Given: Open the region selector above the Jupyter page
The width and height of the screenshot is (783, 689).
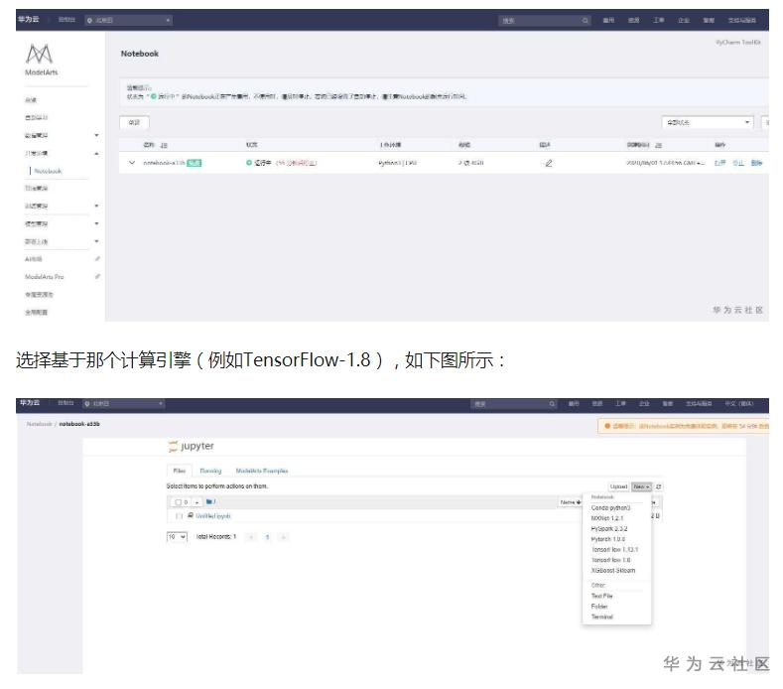Looking at the screenshot, I should pos(123,404).
